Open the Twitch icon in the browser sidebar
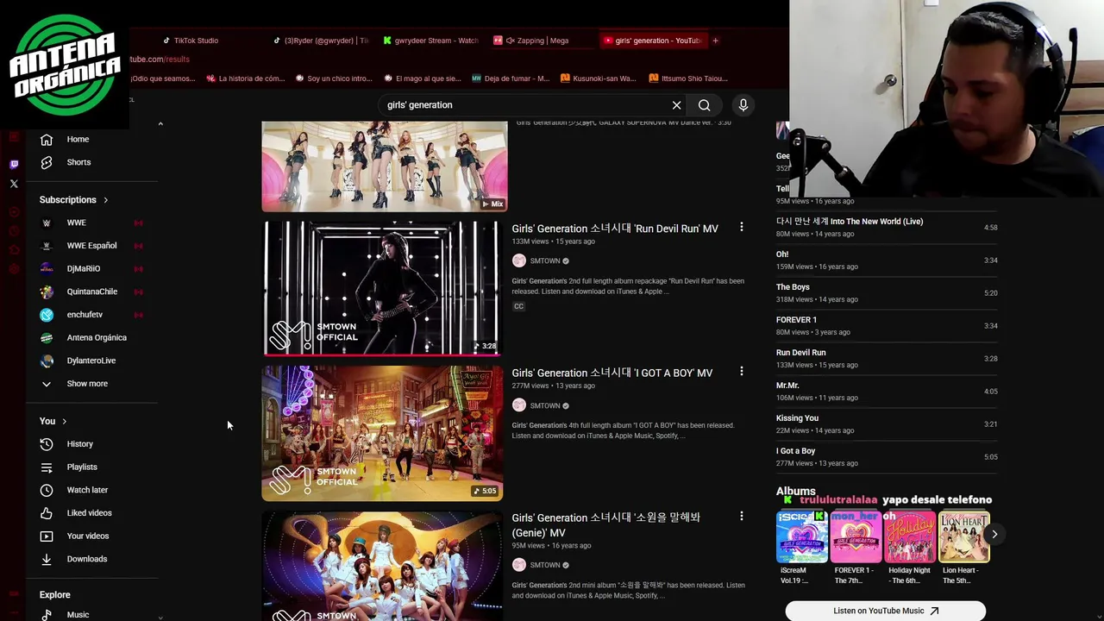 pos(14,164)
